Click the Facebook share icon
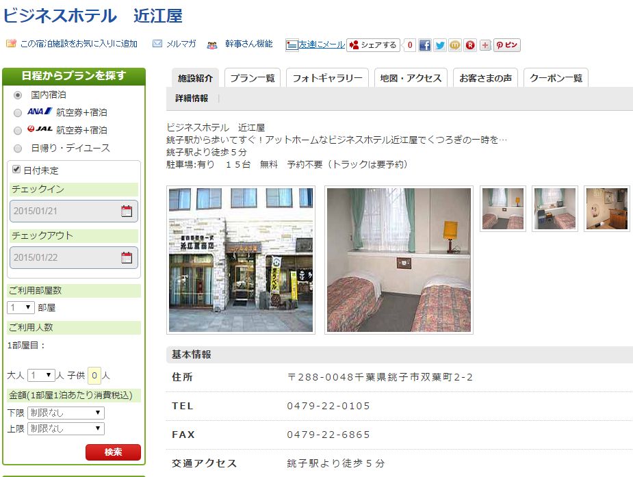 (x=425, y=45)
